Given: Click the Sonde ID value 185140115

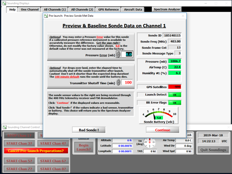Looking at the screenshot, I should pyautogui.click(x=172, y=35).
